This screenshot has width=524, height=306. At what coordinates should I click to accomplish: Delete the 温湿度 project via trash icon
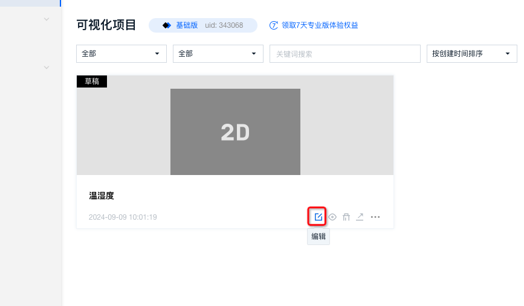(346, 217)
